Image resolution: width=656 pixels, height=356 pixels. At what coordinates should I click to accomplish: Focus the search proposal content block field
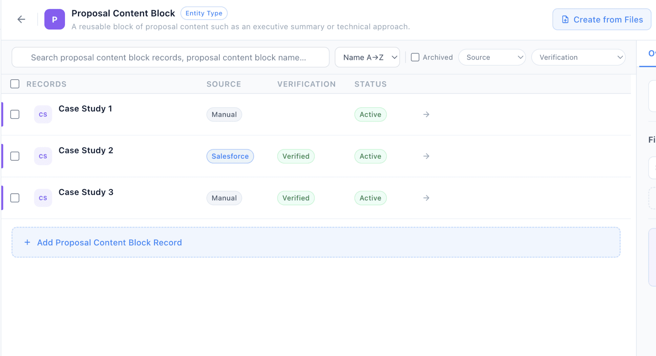[x=170, y=57]
